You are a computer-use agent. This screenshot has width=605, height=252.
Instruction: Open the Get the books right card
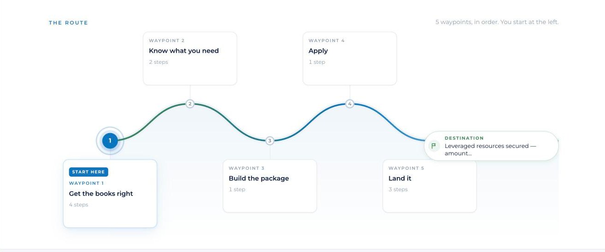110,194
